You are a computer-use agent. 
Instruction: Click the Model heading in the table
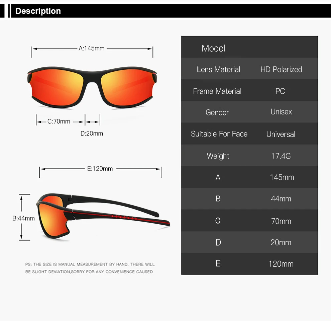click(x=213, y=48)
